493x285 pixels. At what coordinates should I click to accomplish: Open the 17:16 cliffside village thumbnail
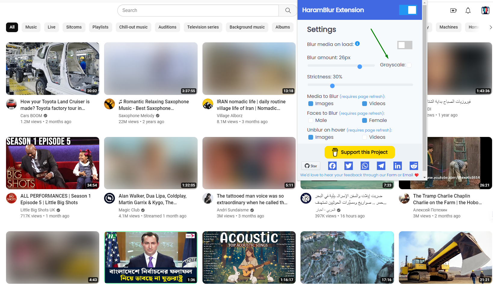(x=347, y=257)
